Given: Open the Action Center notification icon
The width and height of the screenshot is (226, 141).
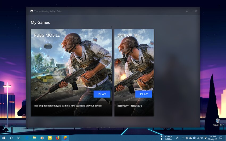Looking at the screenshot, I should coord(221,138).
